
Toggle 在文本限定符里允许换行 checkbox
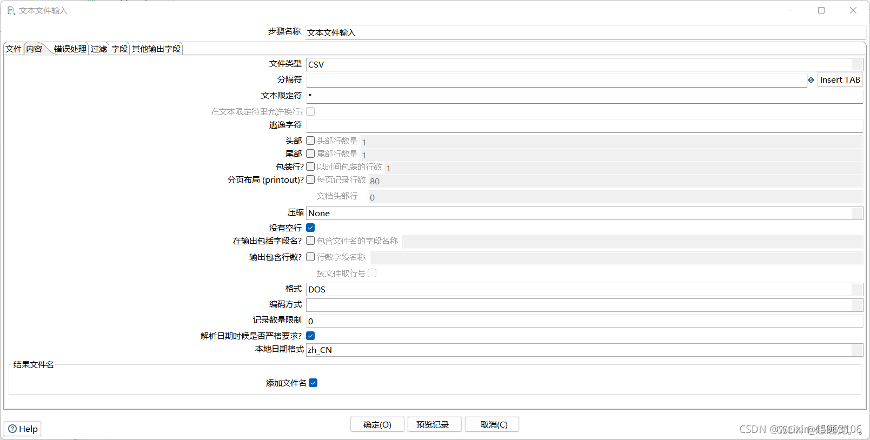pos(310,111)
